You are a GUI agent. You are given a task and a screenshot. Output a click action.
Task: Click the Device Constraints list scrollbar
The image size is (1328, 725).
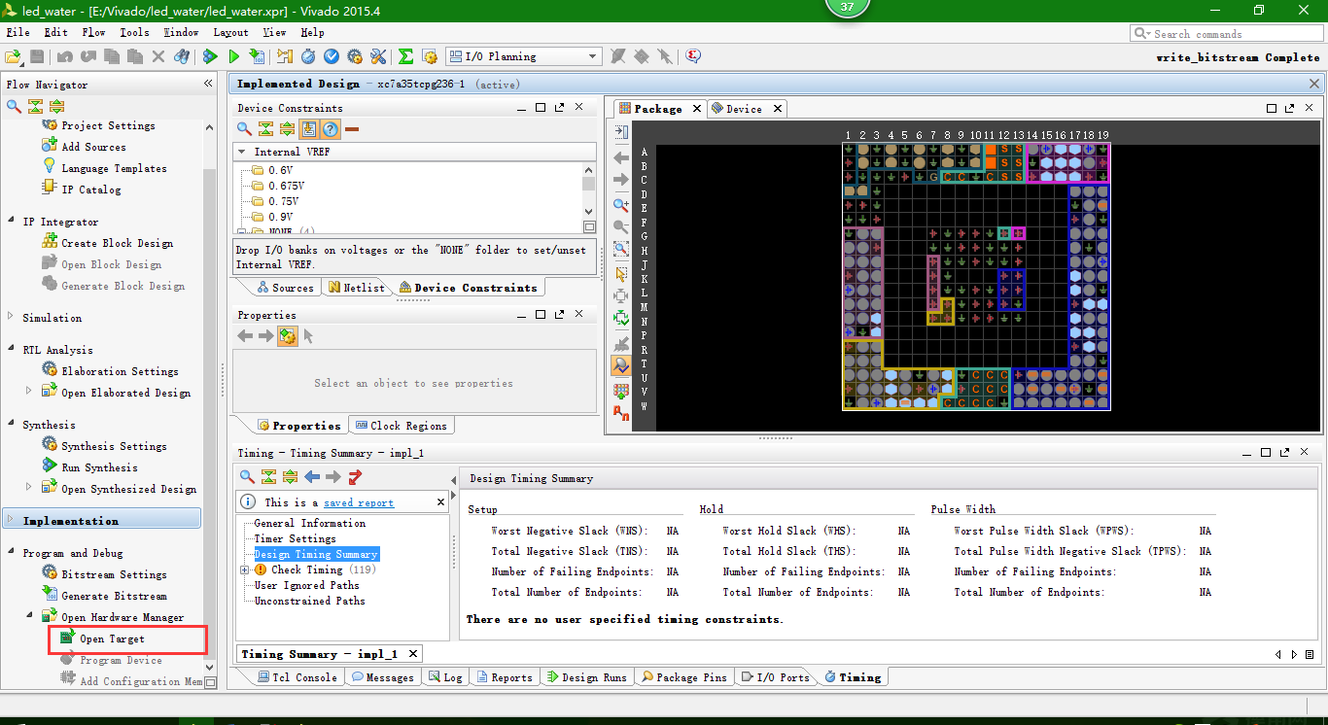tap(588, 184)
